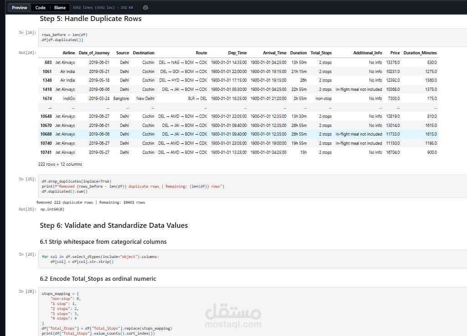This screenshot has width=467, height=336.
Task: Click the 'Destination' column header
Action: 144,53
